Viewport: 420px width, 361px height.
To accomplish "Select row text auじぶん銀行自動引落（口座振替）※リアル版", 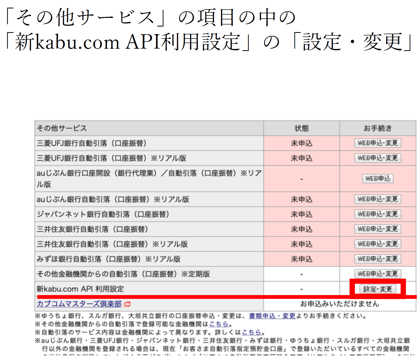I will 113,199.
